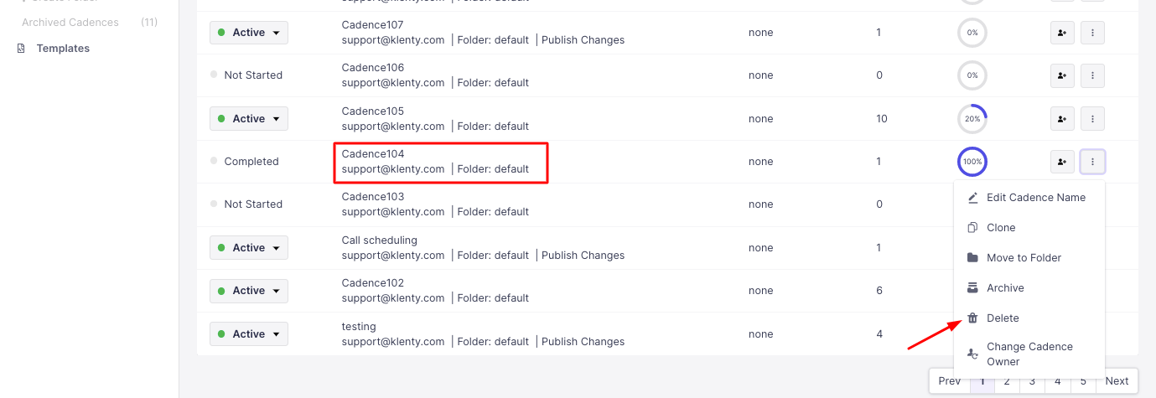Click add prospect icon for Cadence105
This screenshot has width=1156, height=398.
click(x=1062, y=119)
